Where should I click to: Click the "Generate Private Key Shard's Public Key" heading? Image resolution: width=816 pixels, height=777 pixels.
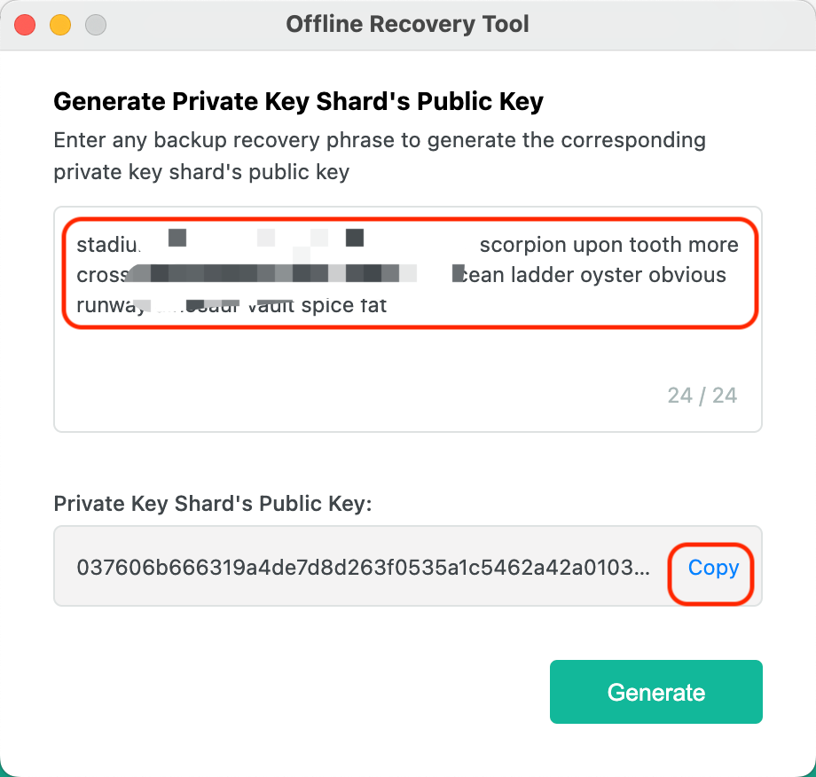(298, 102)
